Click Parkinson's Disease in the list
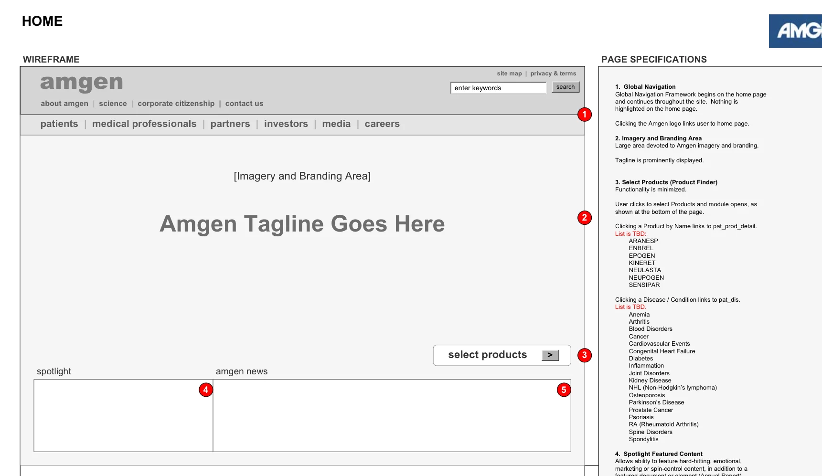 656,402
